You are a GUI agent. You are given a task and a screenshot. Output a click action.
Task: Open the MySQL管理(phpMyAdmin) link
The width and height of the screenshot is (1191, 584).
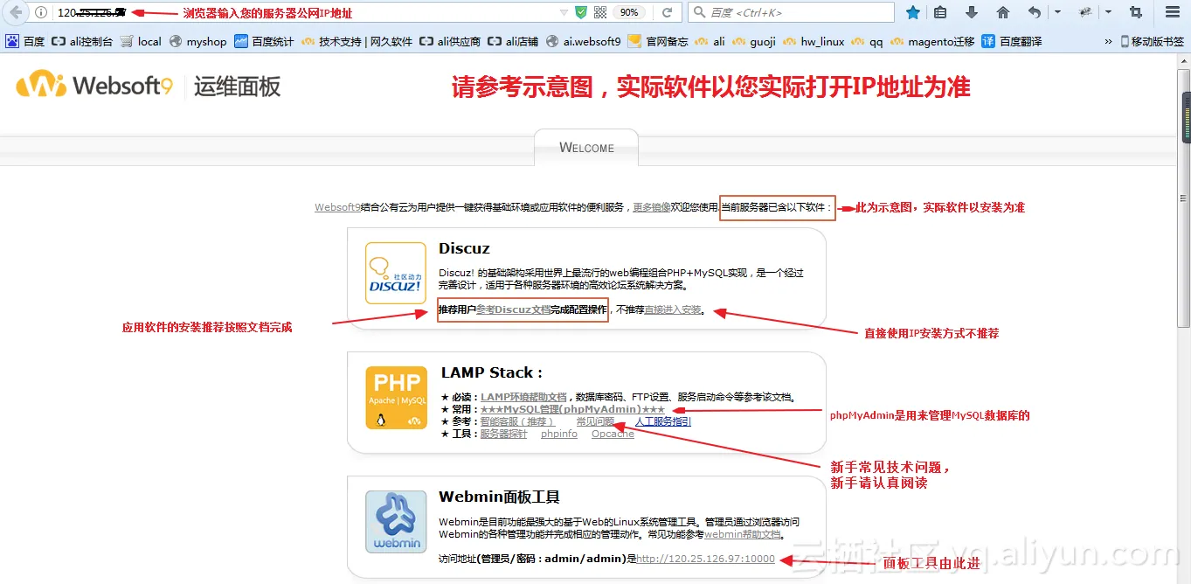(x=572, y=409)
